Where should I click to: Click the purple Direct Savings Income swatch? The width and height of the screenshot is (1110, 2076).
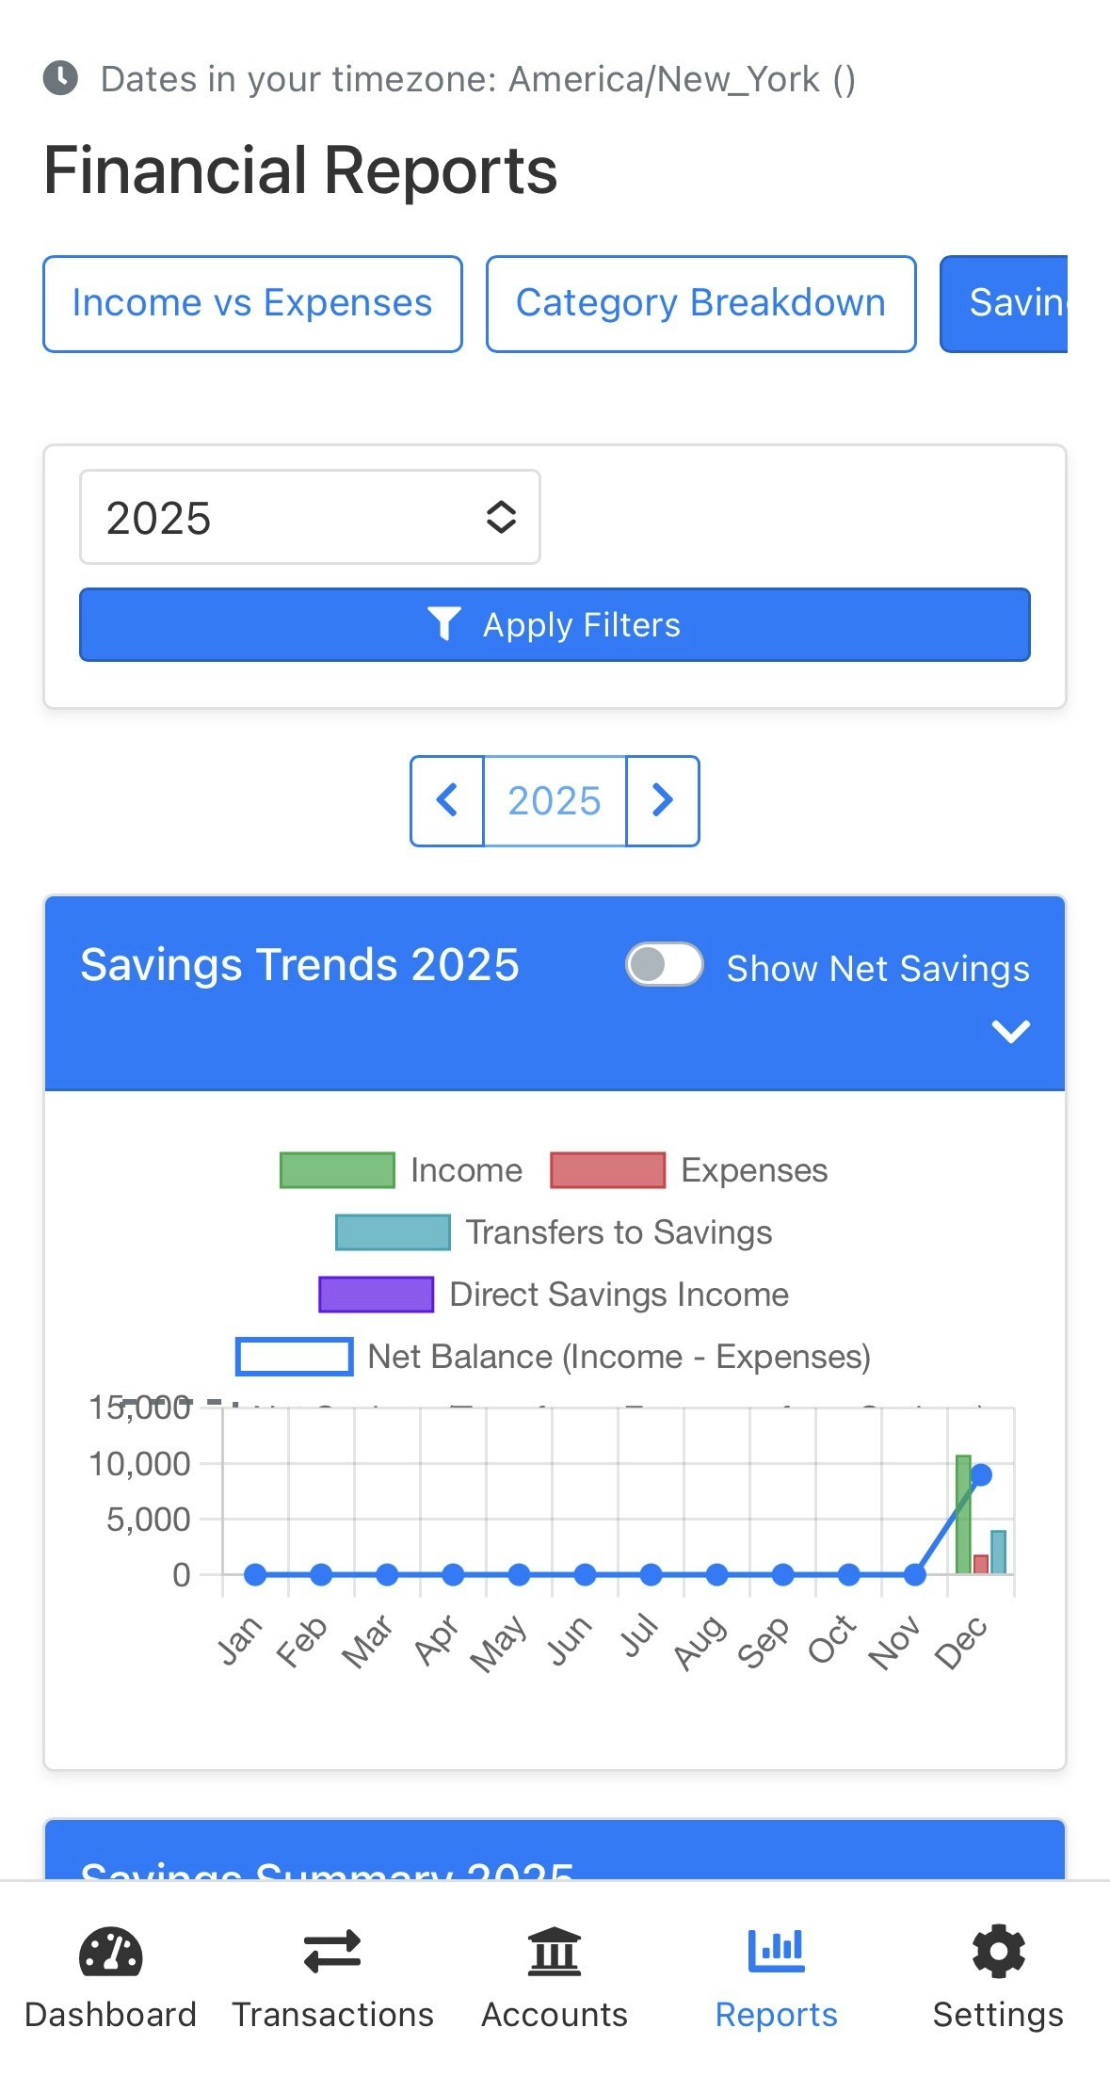click(377, 1295)
